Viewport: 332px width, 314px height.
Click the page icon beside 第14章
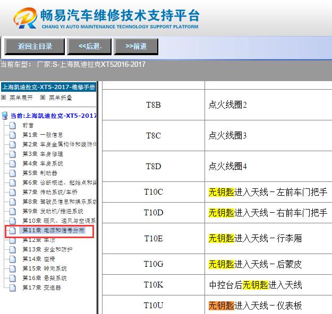click(x=13, y=259)
